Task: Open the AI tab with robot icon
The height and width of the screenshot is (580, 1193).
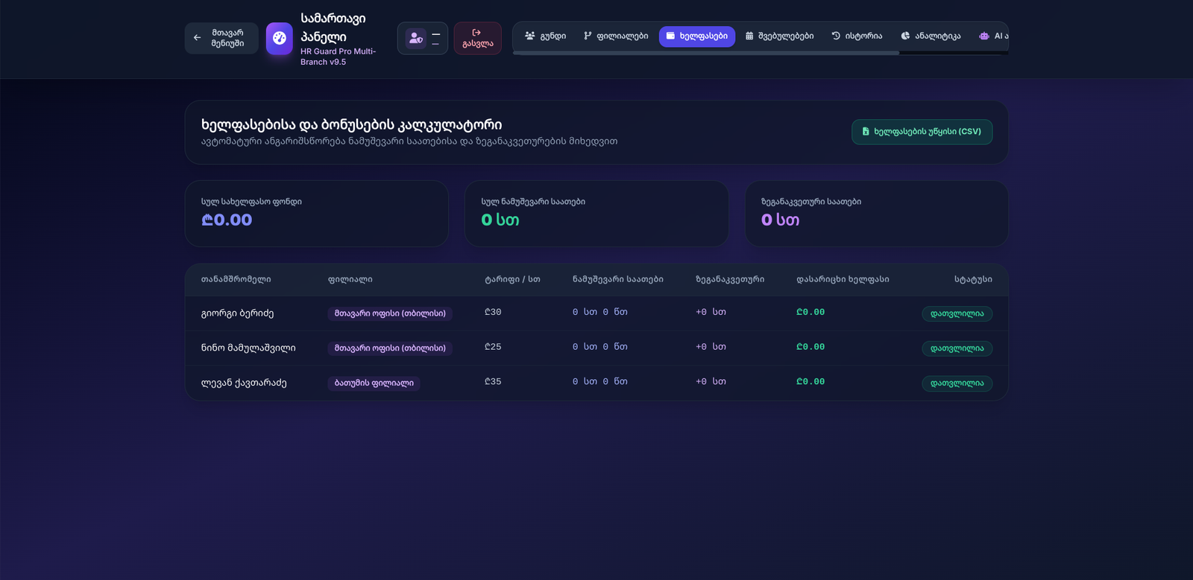Action: coord(993,36)
